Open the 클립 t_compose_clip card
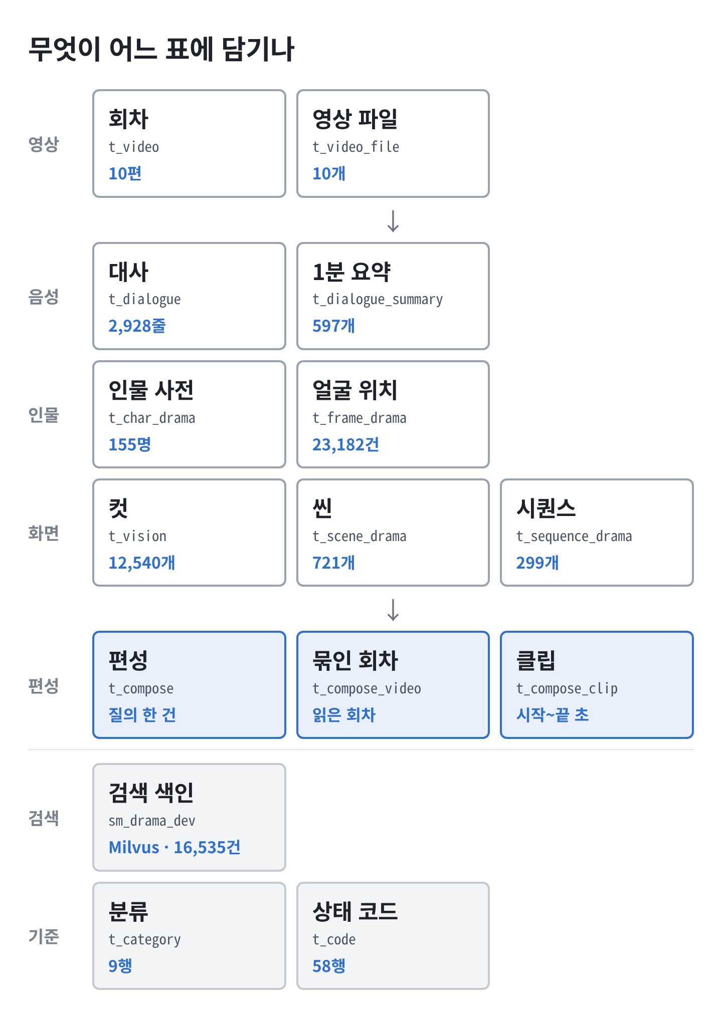722x1018 pixels. [597, 685]
